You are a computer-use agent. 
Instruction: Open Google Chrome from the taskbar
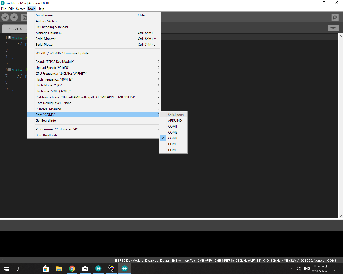click(x=72, y=269)
